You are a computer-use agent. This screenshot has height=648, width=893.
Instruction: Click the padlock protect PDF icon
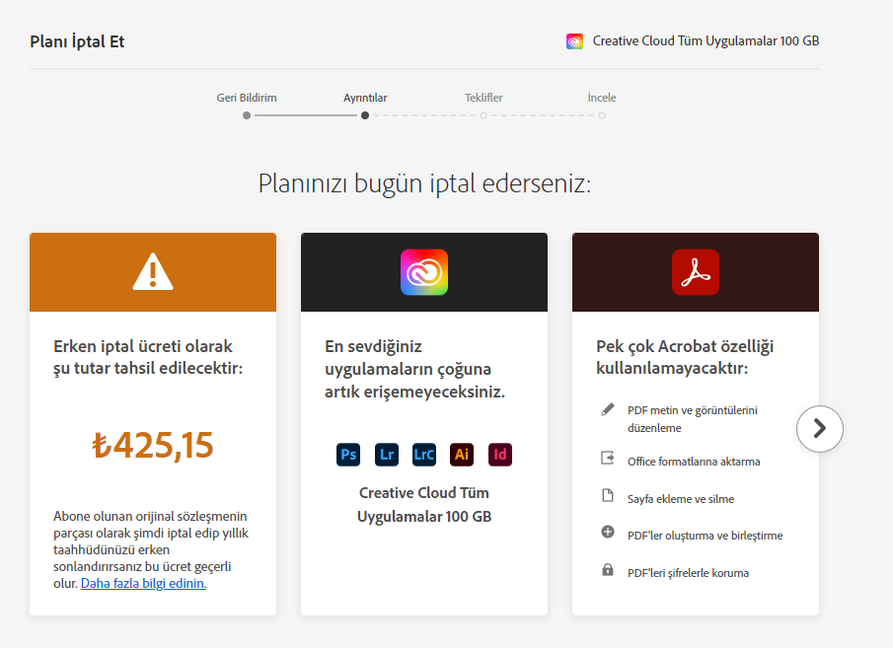(x=608, y=569)
